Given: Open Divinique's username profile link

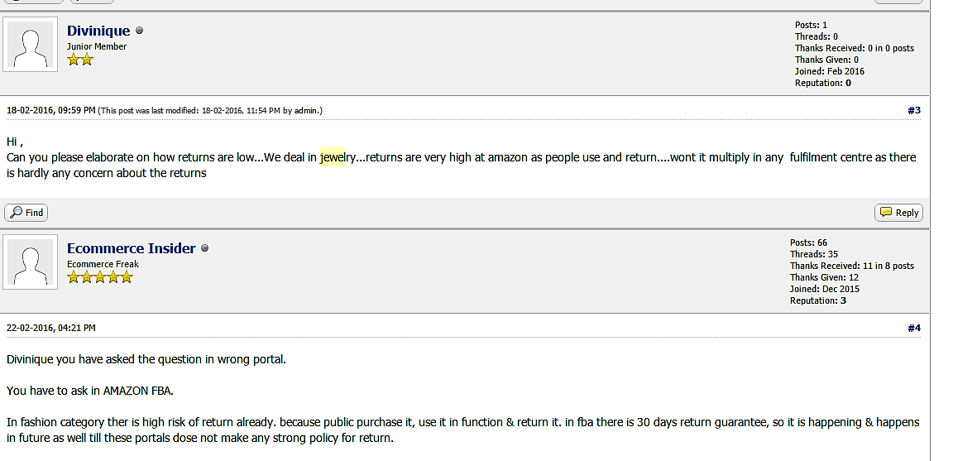Looking at the screenshot, I should coord(98,31).
